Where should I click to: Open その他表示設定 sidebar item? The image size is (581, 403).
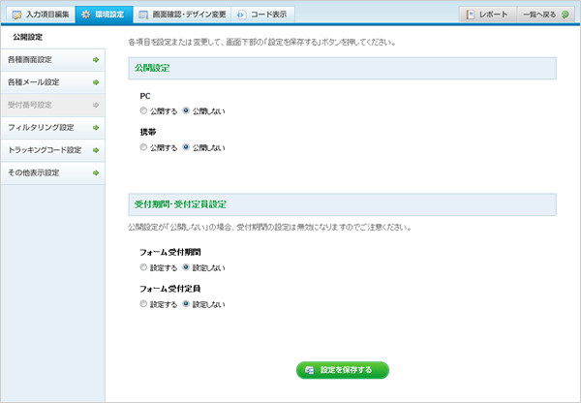(x=52, y=172)
